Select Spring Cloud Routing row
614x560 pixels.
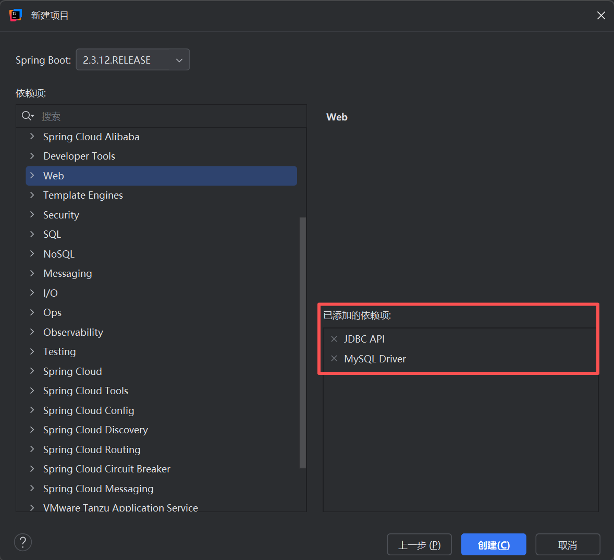pyautogui.click(x=162, y=449)
